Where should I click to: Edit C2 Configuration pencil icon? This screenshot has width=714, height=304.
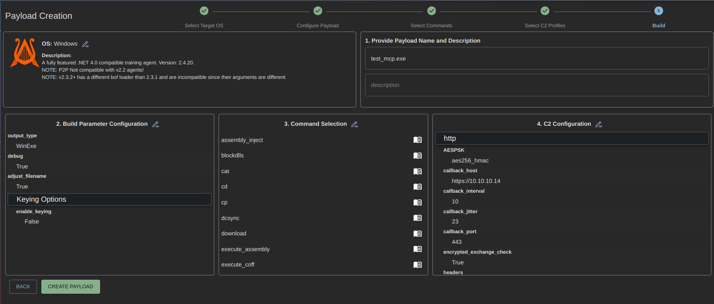click(599, 124)
